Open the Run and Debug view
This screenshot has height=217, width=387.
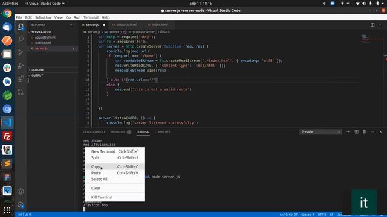pos(21,66)
